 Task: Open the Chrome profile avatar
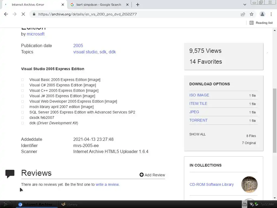[x=262, y=14]
